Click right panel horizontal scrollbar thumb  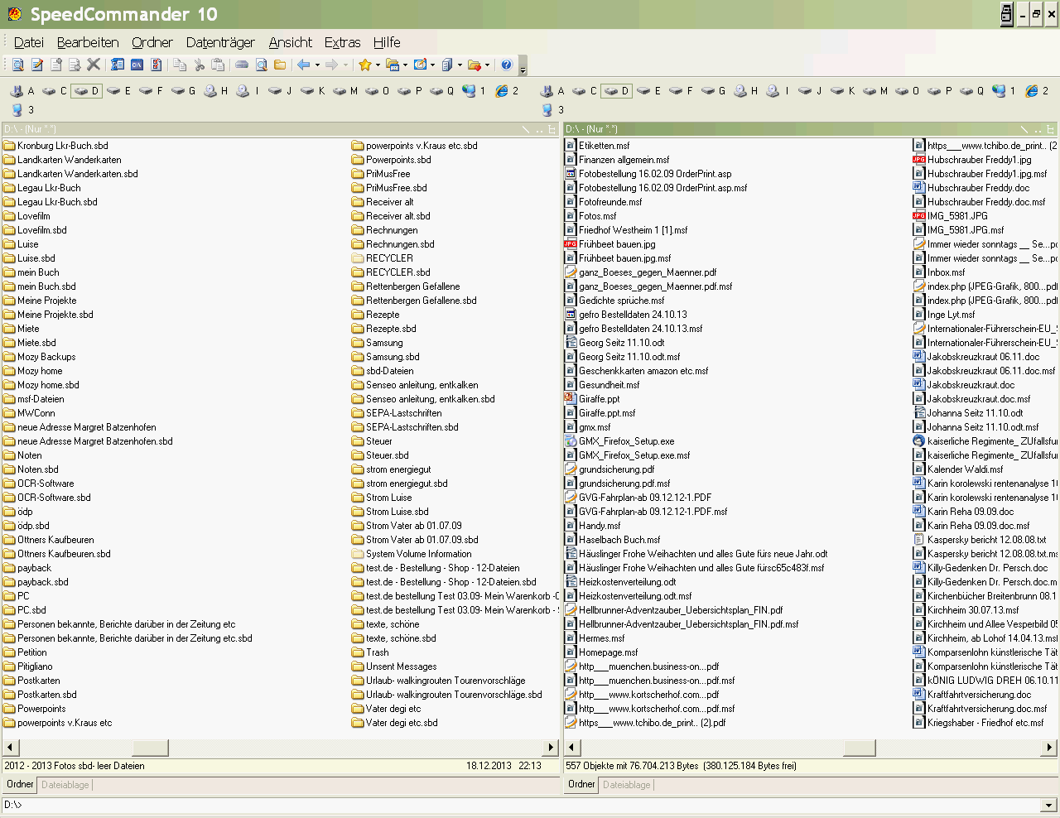pos(859,748)
